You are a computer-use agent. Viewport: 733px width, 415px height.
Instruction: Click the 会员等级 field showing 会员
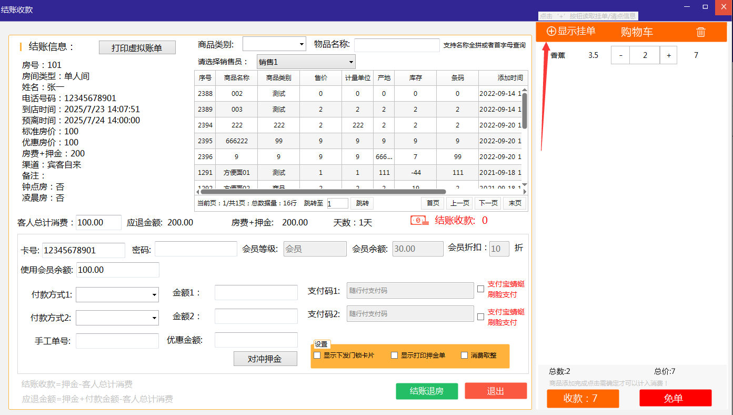315,249
